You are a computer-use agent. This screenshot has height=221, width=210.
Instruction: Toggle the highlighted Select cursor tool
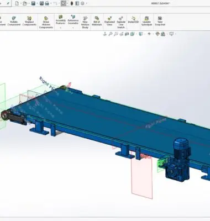click(64, 3)
